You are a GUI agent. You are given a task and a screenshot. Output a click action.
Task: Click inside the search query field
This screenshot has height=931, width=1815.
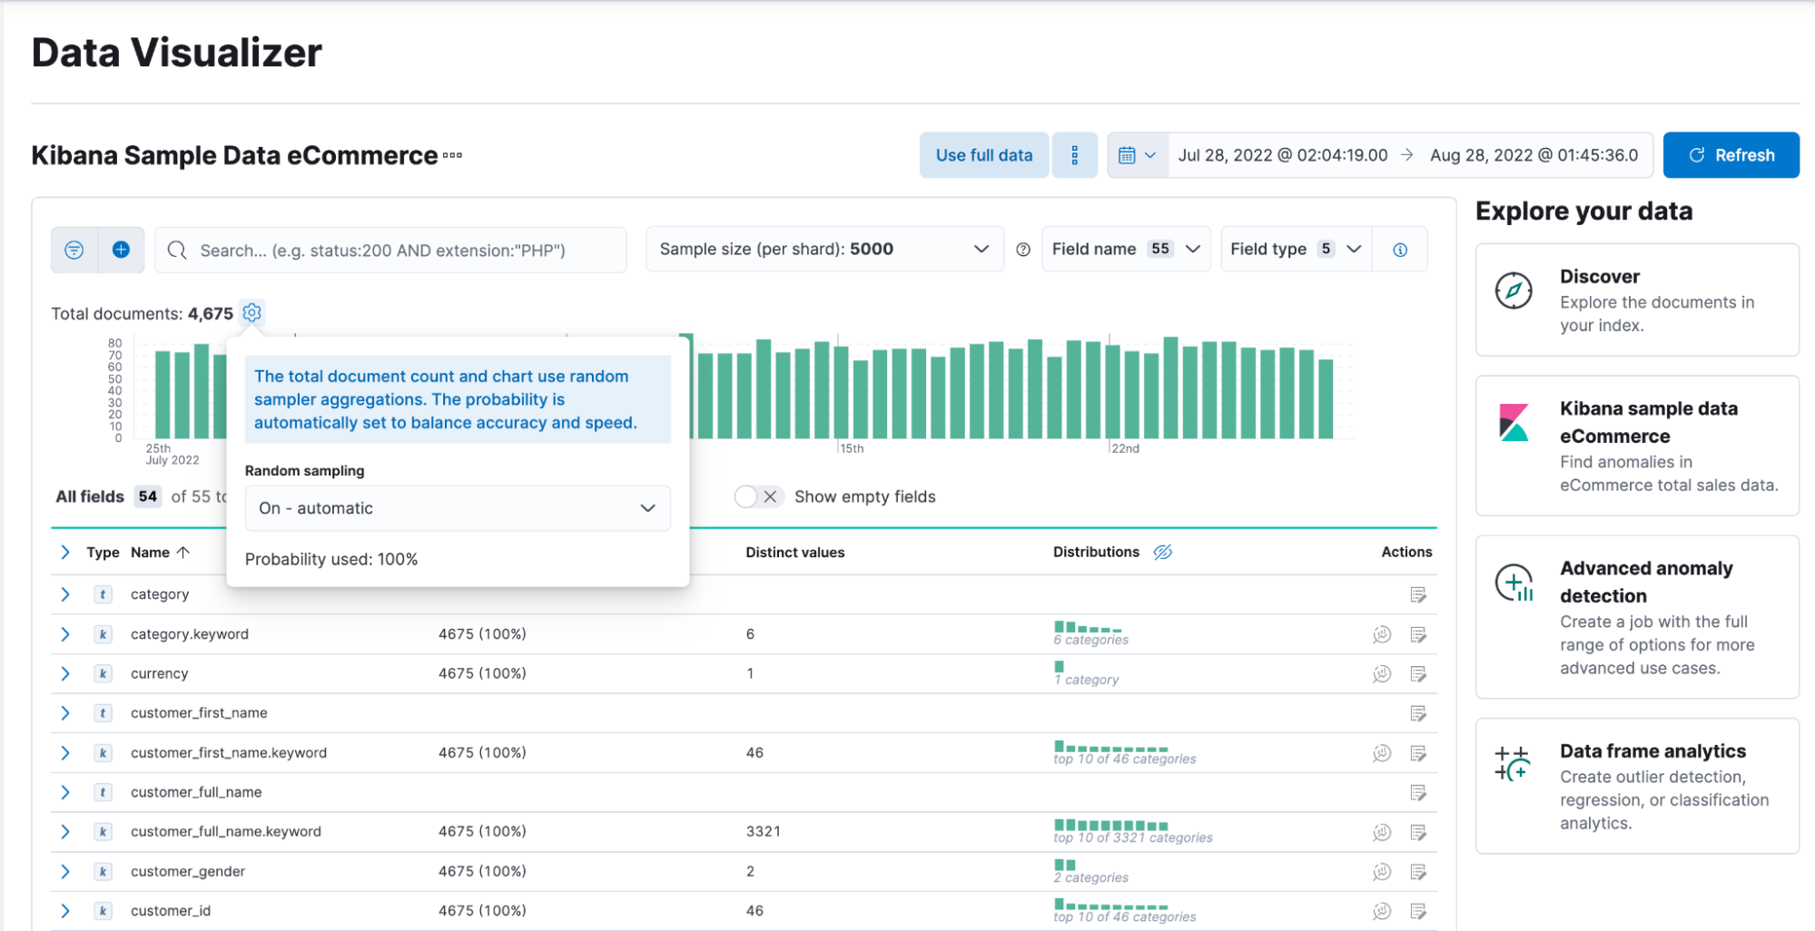pos(390,250)
